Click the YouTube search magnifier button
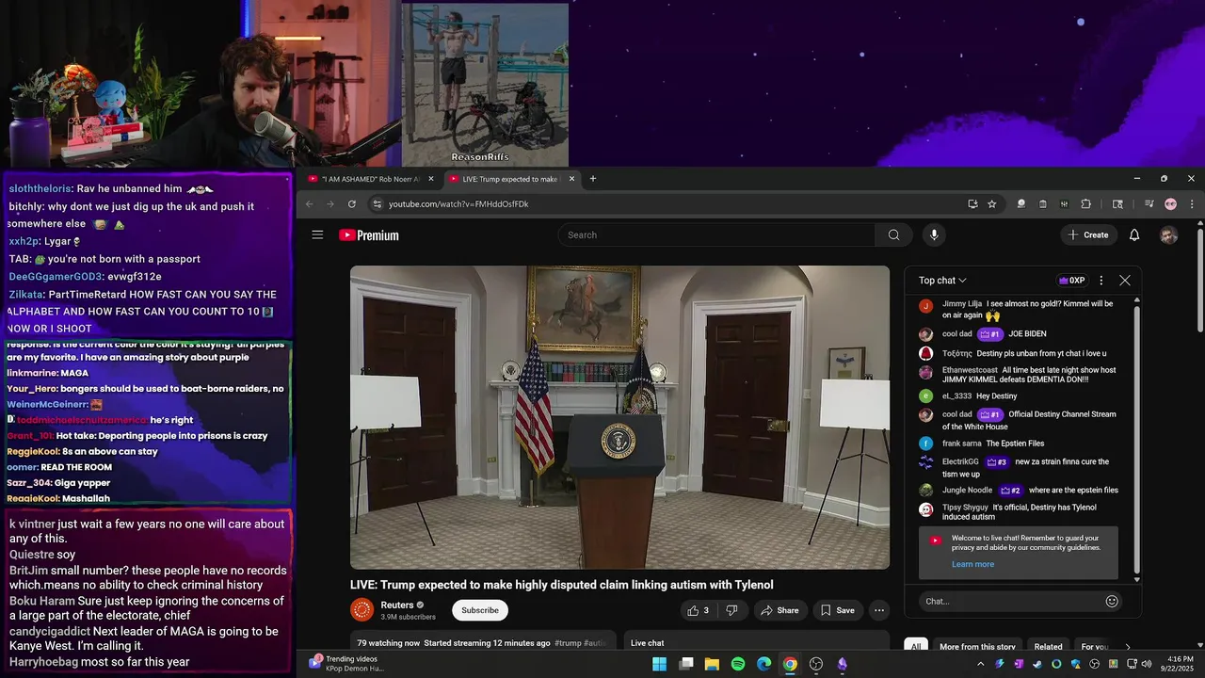The height and width of the screenshot is (678, 1205). 893,234
